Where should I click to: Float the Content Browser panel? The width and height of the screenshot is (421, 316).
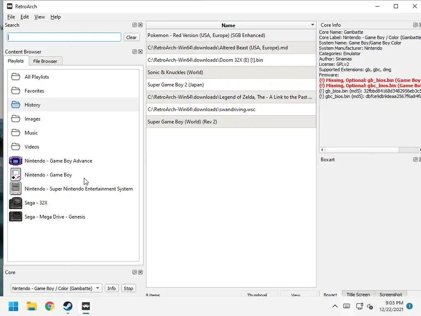134,51
